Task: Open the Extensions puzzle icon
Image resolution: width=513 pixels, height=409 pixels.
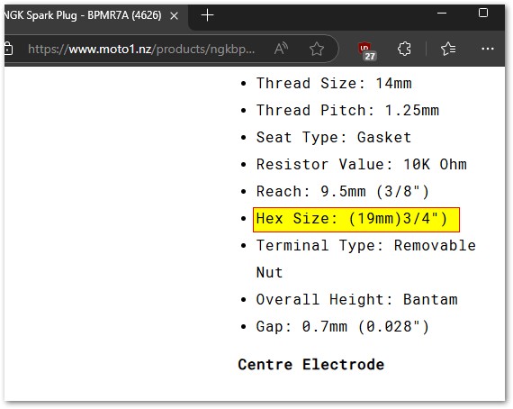Action: pyautogui.click(x=404, y=50)
